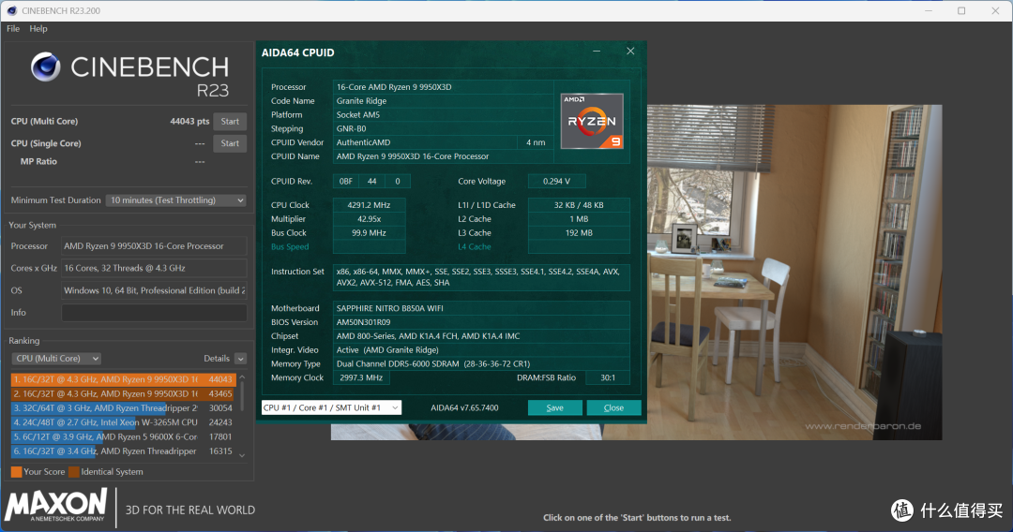This screenshot has width=1013, height=532.
Task: Click Save in AIDA64 CPUID
Action: [555, 407]
